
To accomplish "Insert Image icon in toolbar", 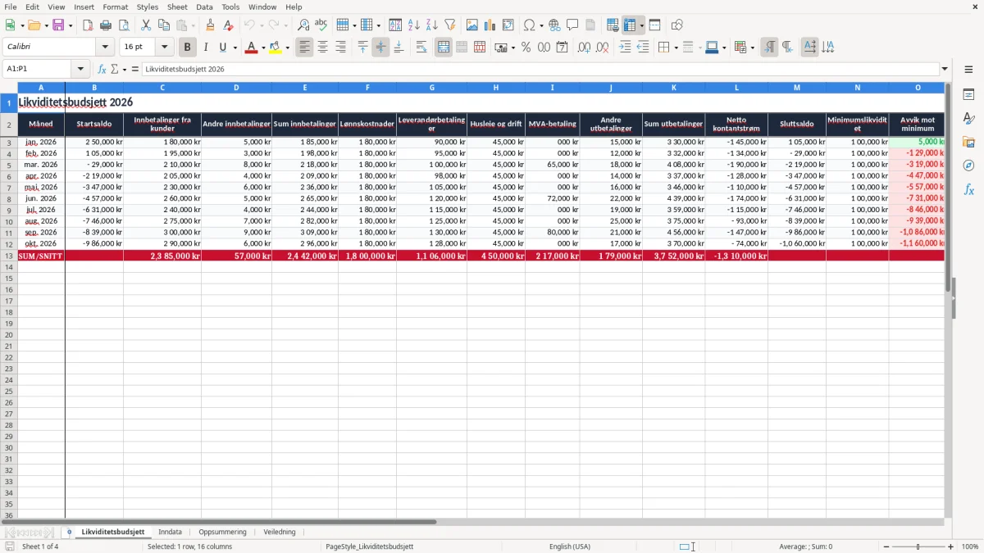I will [472, 25].
